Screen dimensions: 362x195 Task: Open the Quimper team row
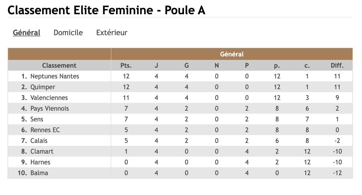(x=43, y=87)
